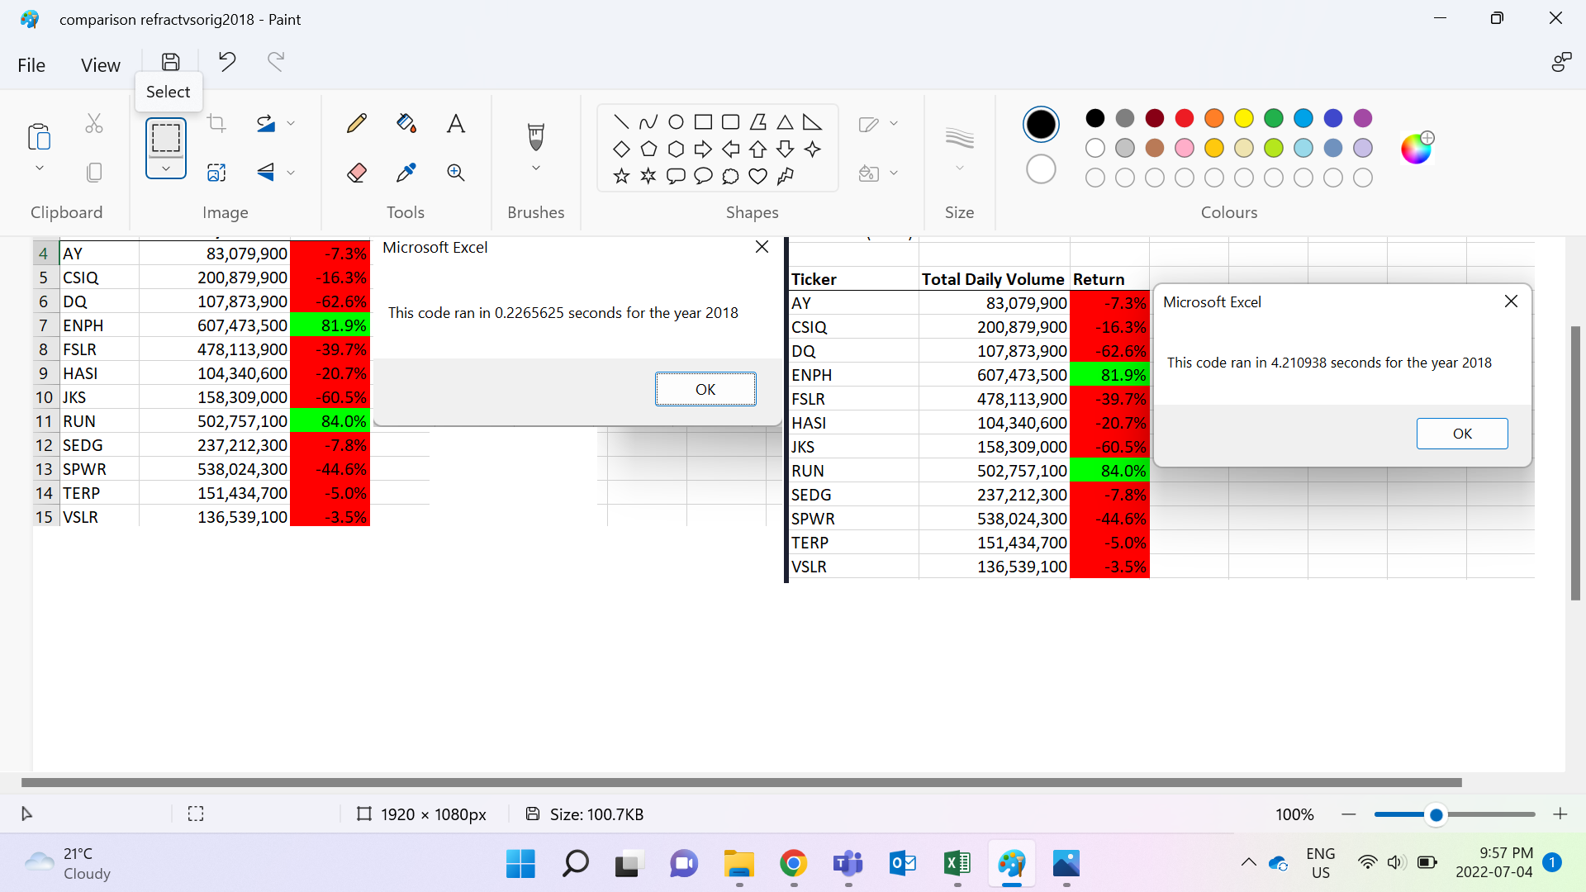The height and width of the screenshot is (892, 1586).
Task: Open the File menu
Action: [31, 65]
